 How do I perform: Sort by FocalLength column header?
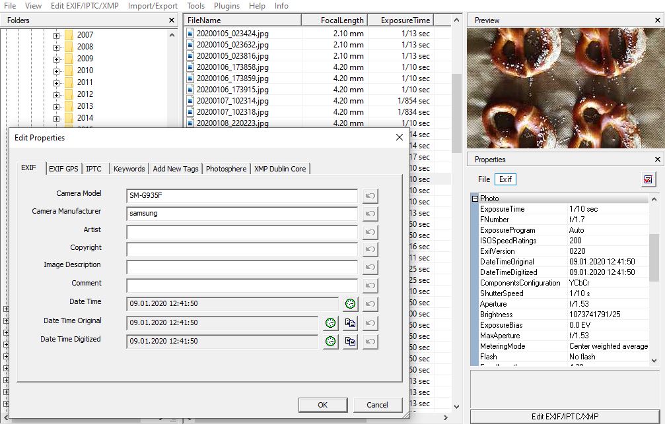click(x=334, y=20)
